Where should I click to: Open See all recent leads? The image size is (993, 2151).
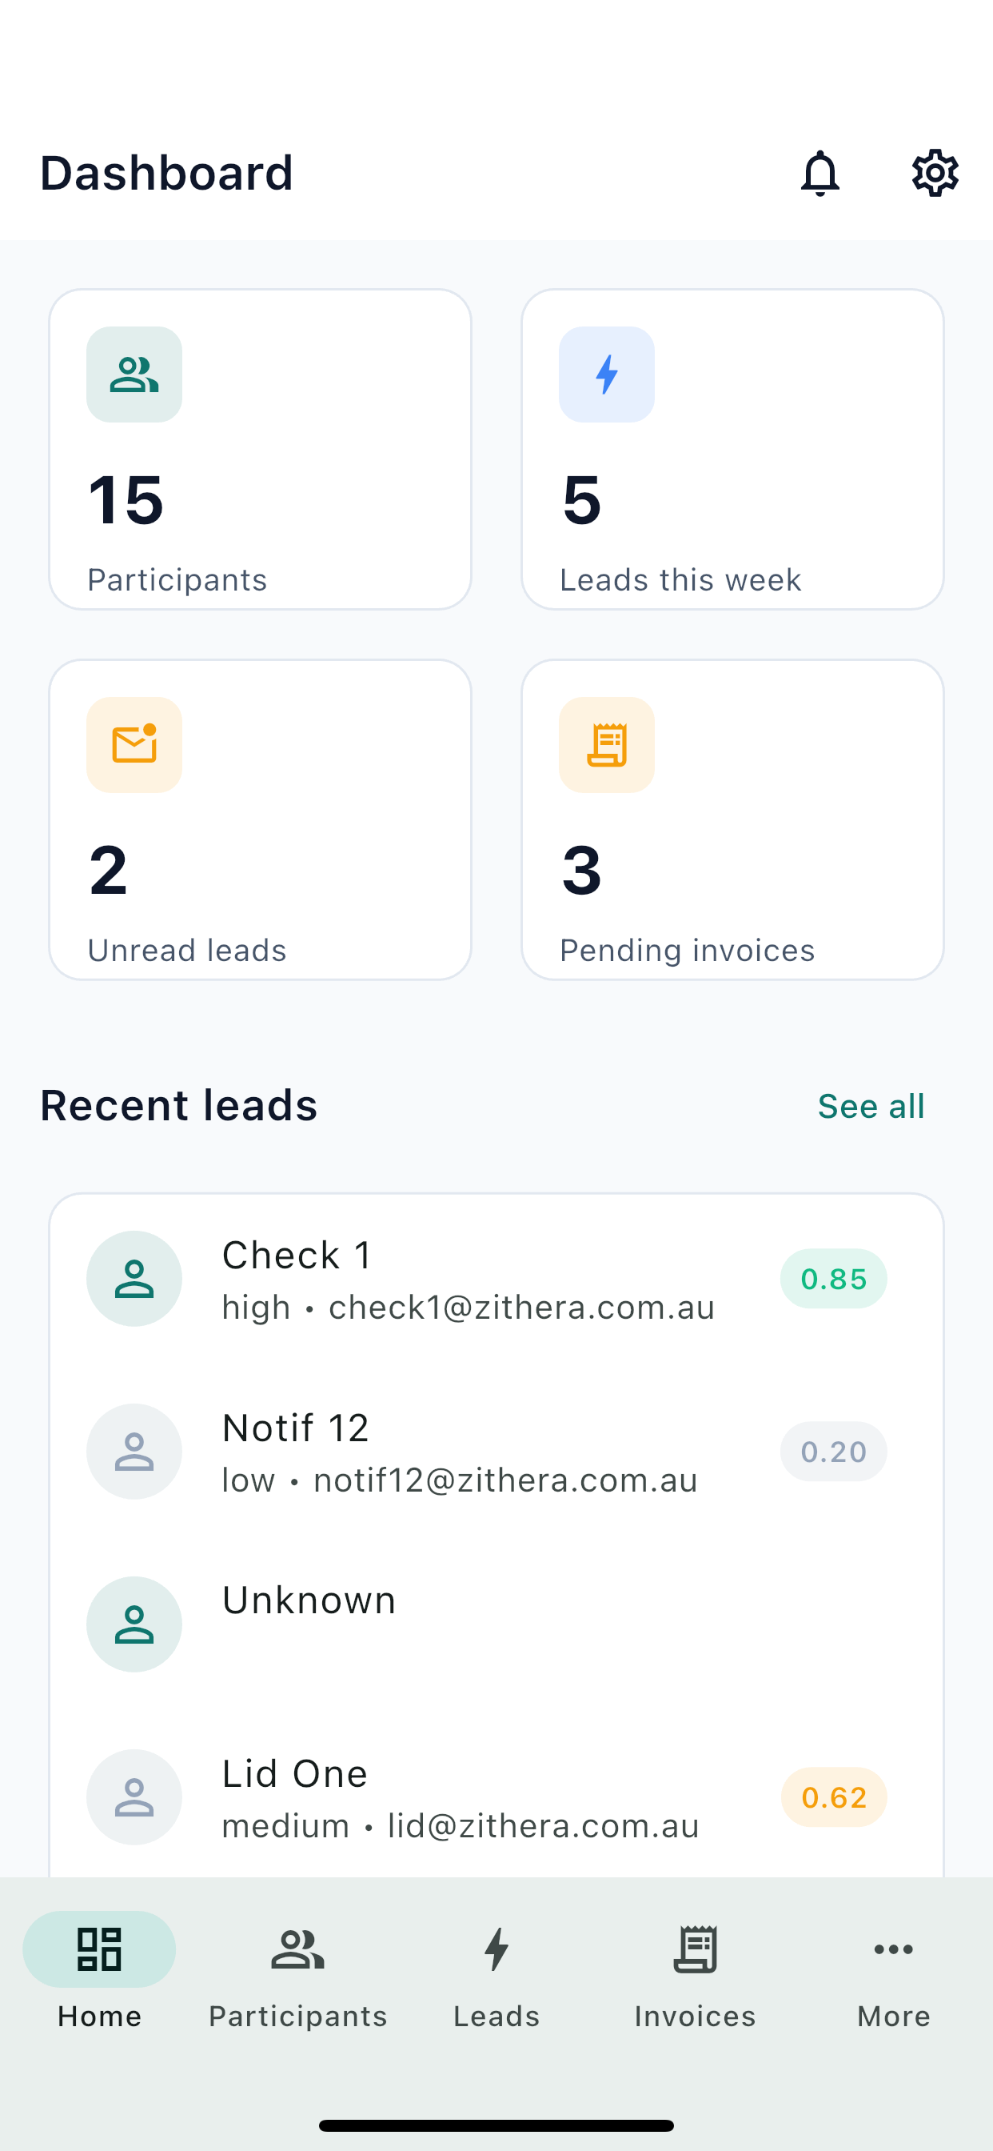(871, 1107)
